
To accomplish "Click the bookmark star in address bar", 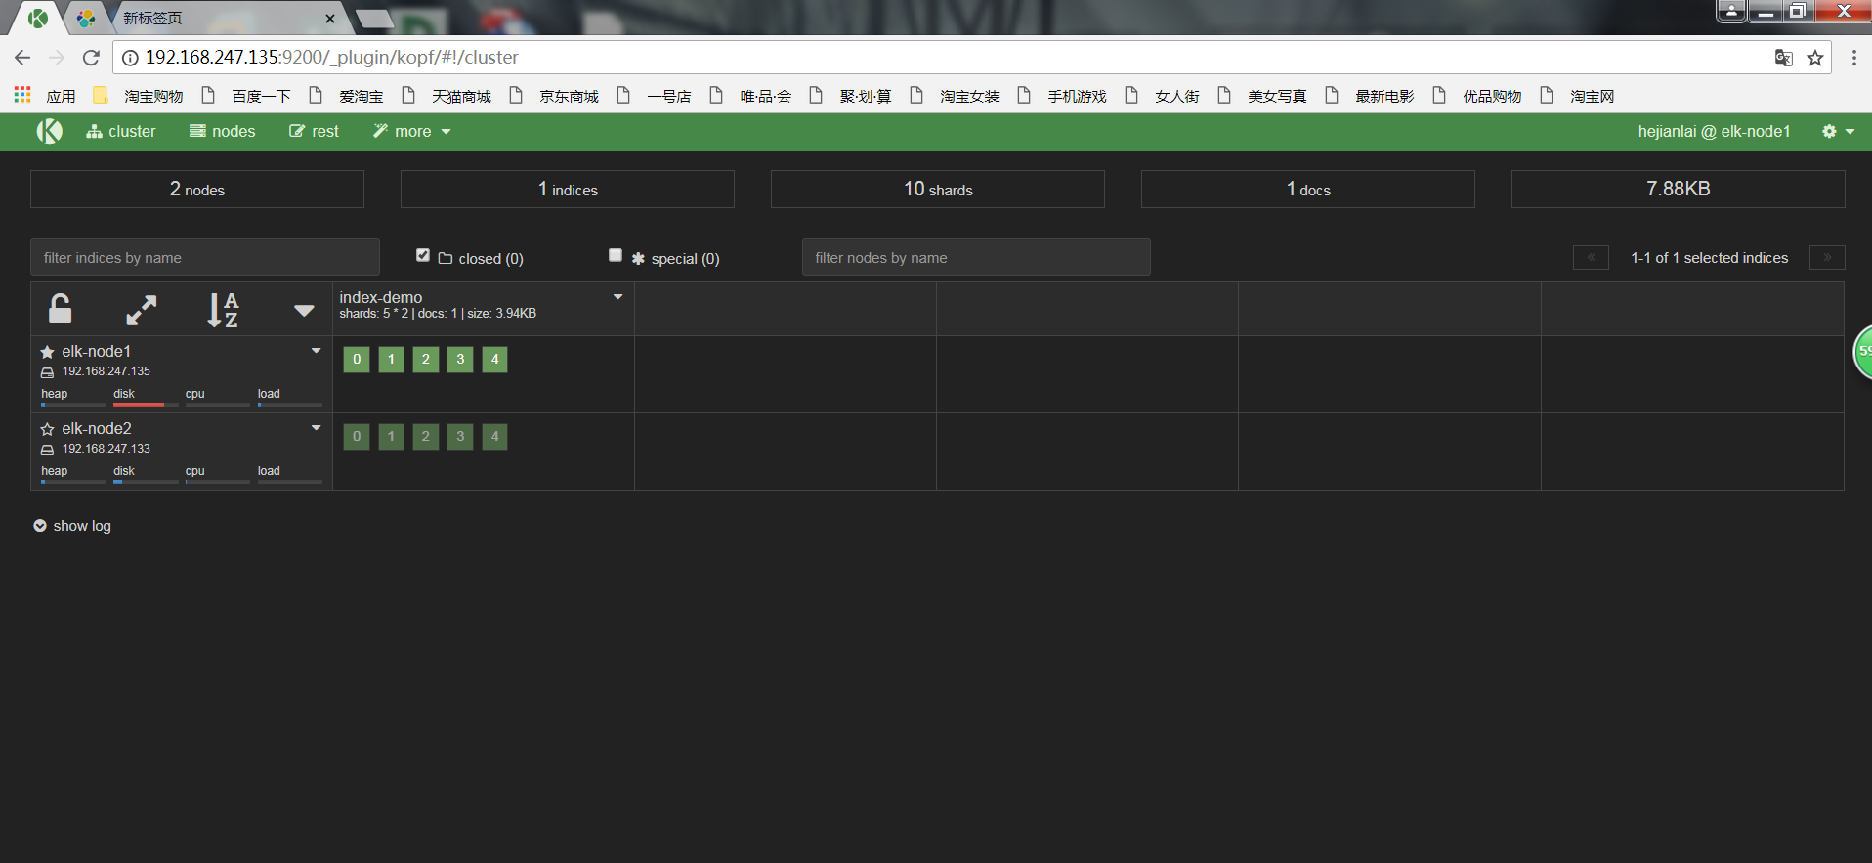I will 1815,58.
